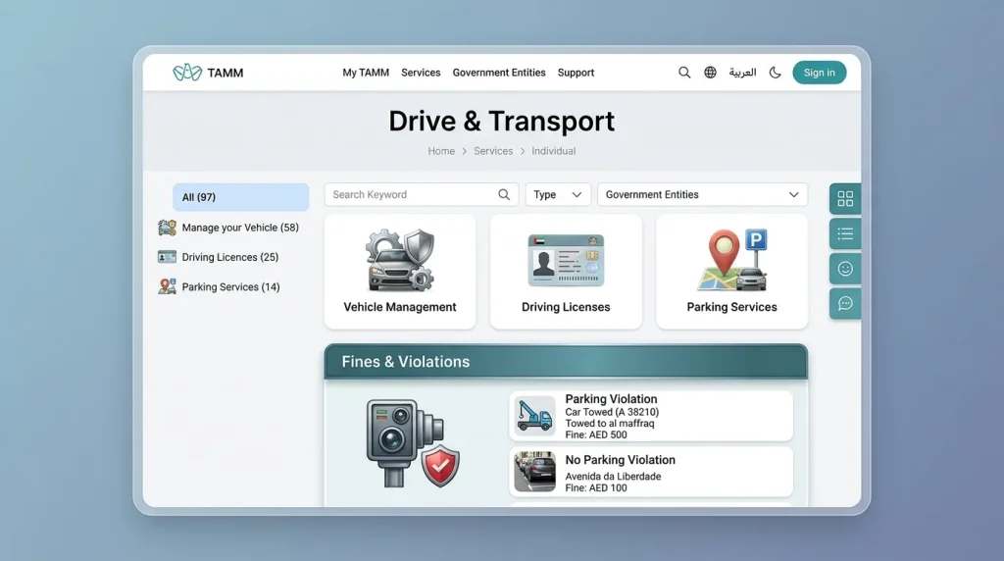This screenshot has height=561, width=1004.
Task: Click Vehicle Management car shield icon
Action: (400, 260)
